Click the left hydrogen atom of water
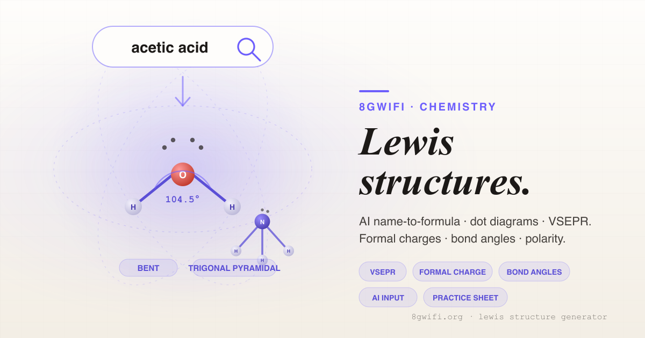 tap(133, 207)
